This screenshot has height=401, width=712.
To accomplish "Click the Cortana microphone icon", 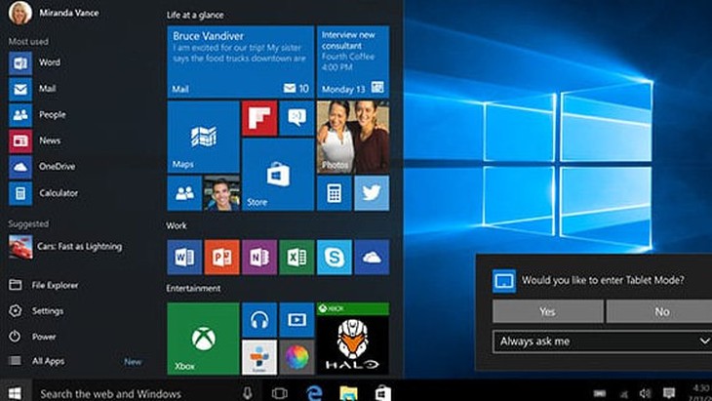I will [x=248, y=393].
